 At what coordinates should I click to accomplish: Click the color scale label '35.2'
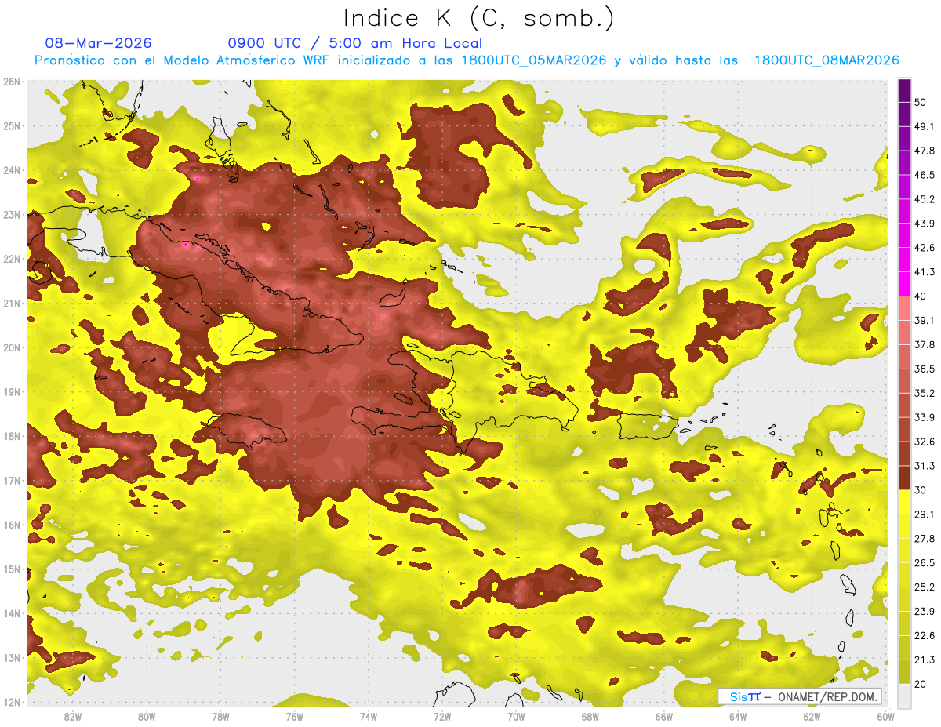point(924,393)
